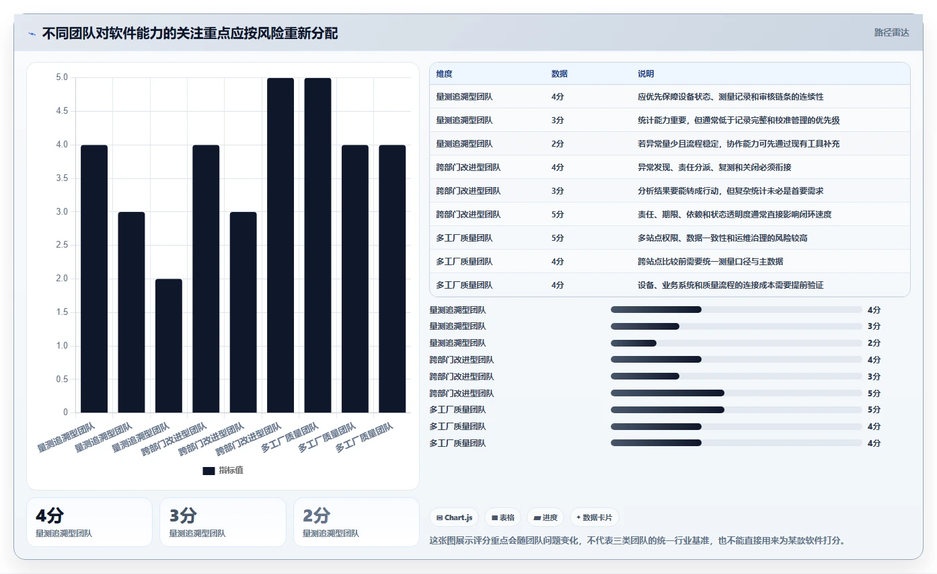Viewport: 937px width, 574px height.
Task: Click the 4分 data card for 量测追溯型团队
Action: [x=89, y=522]
